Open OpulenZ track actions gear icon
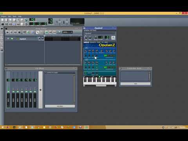This screenshot has width=188, height=141. pyautogui.click(x=8, y=39)
